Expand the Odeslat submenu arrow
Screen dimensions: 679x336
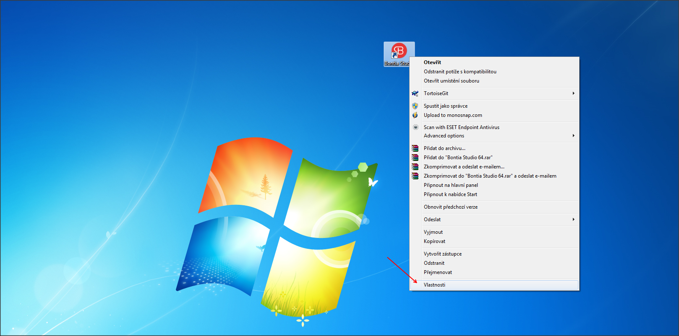(573, 220)
